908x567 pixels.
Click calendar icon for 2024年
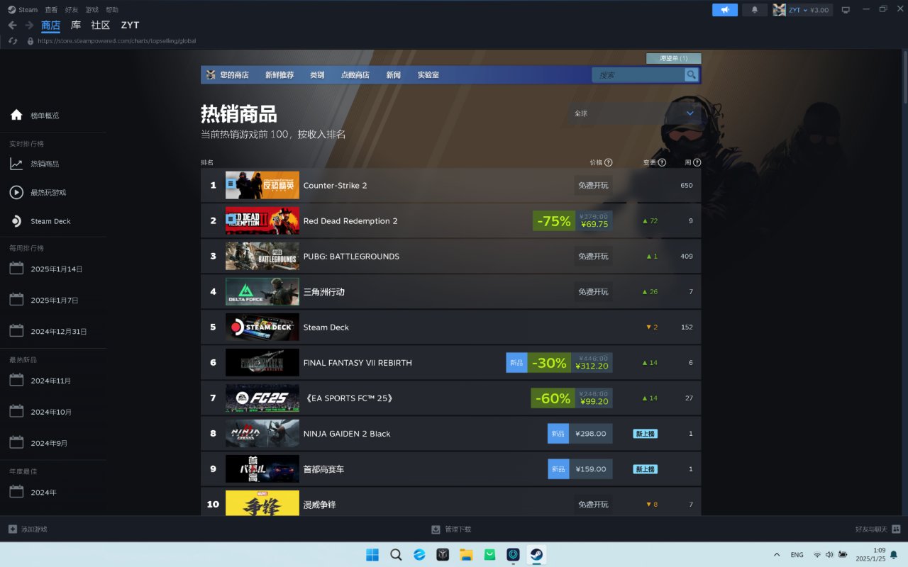[x=16, y=492]
